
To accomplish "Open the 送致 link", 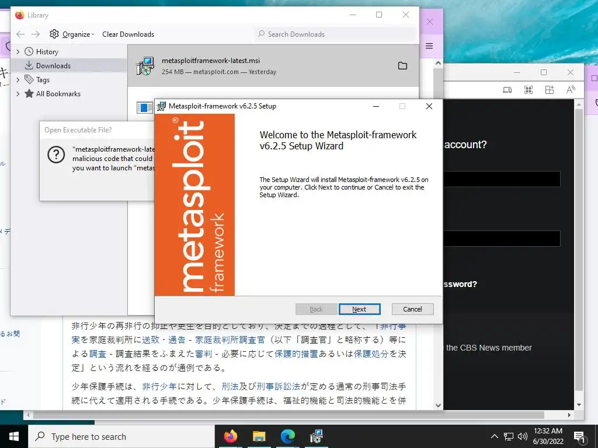I will click(150, 340).
